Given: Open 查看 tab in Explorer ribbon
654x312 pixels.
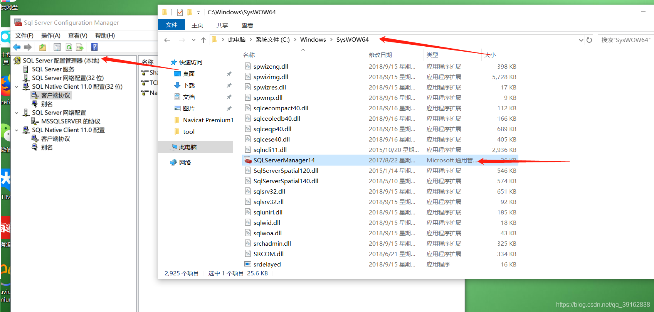Looking at the screenshot, I should pos(247,25).
